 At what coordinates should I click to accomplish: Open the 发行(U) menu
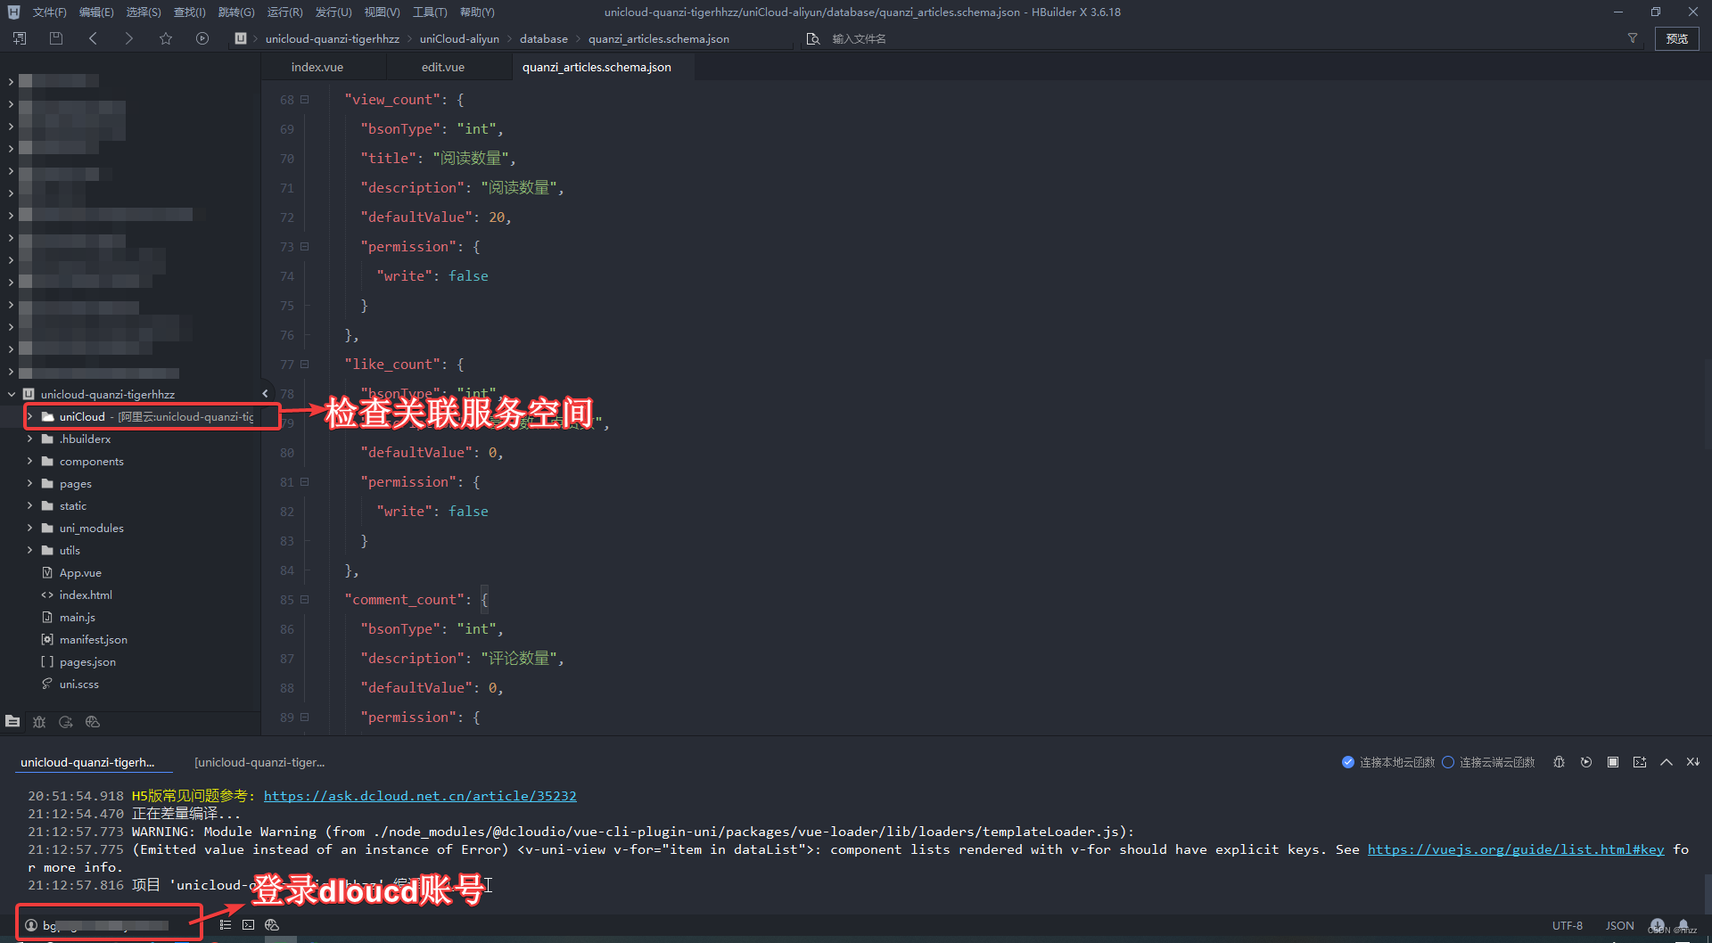point(333,12)
